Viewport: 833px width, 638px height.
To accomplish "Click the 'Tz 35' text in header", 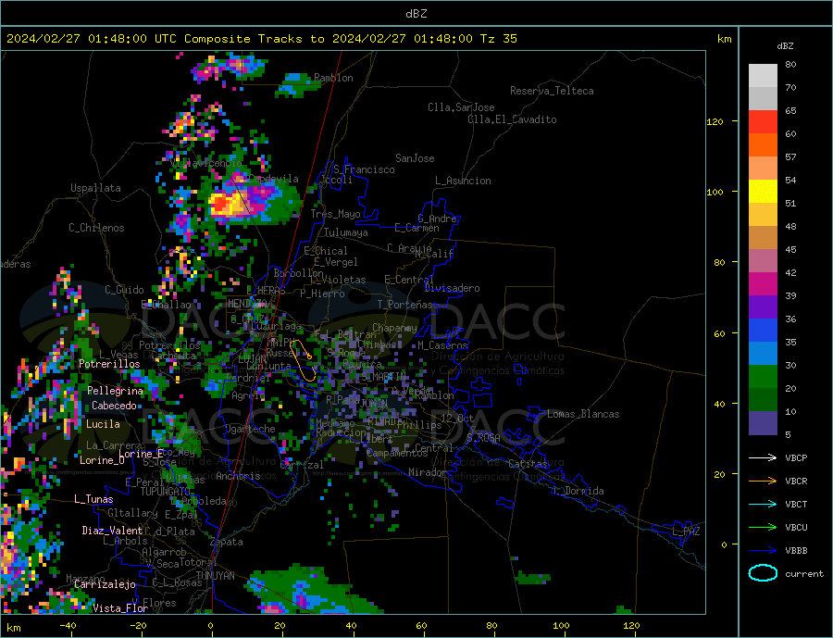I will point(498,39).
